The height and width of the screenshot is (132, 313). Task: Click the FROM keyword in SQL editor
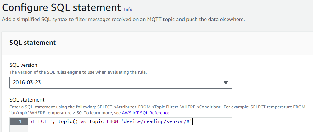113,121
